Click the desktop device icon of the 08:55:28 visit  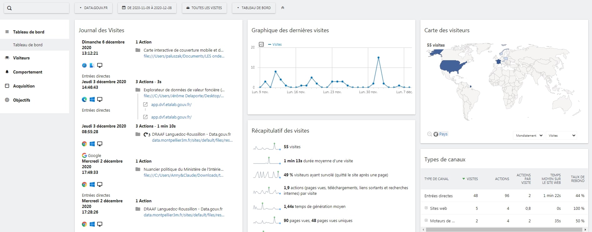[100, 144]
